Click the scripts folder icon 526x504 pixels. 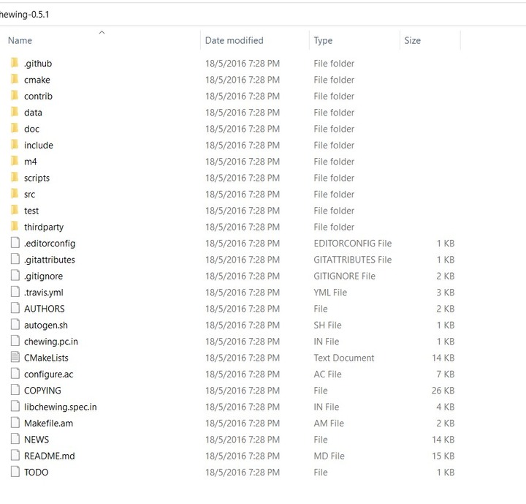coord(15,178)
